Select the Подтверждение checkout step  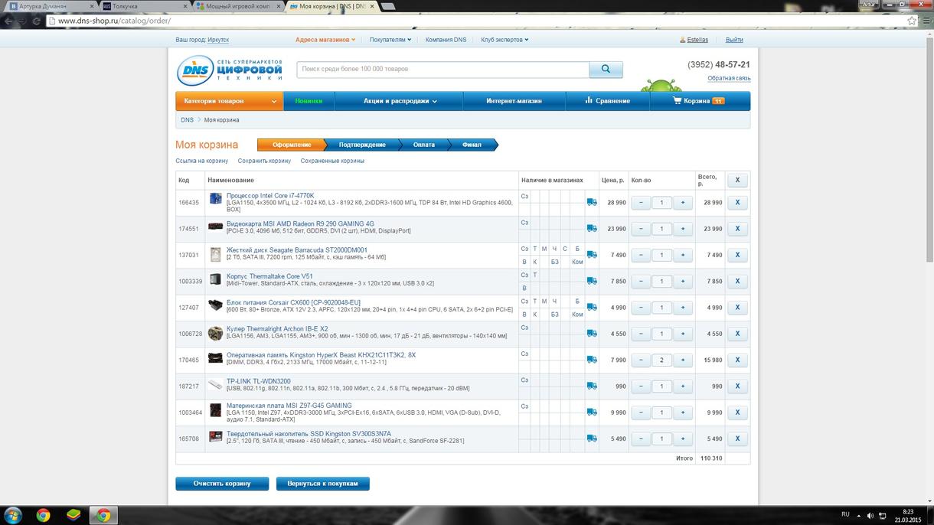tap(362, 145)
